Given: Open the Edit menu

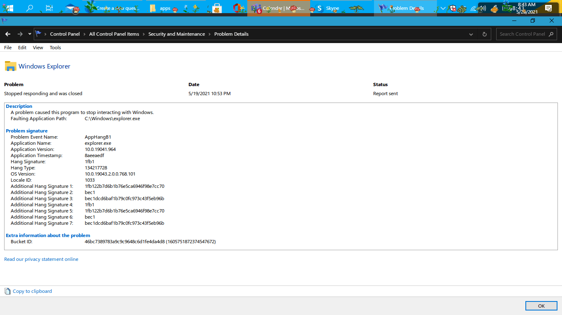Looking at the screenshot, I should point(22,48).
